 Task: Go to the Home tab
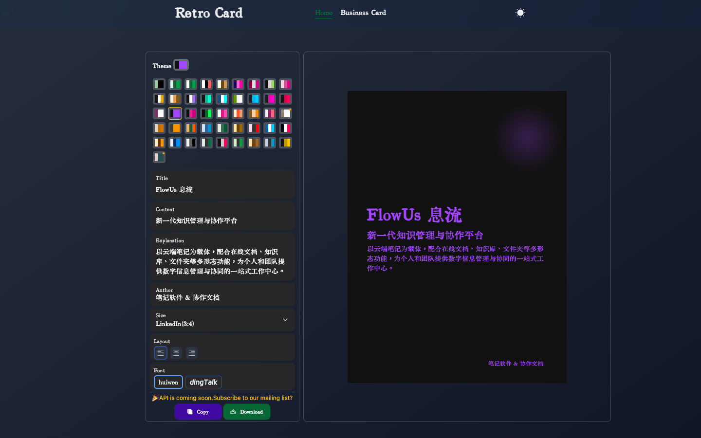pyautogui.click(x=324, y=13)
